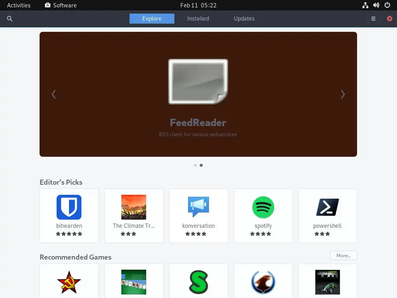Open the eagle emblem game icon

coord(263,282)
